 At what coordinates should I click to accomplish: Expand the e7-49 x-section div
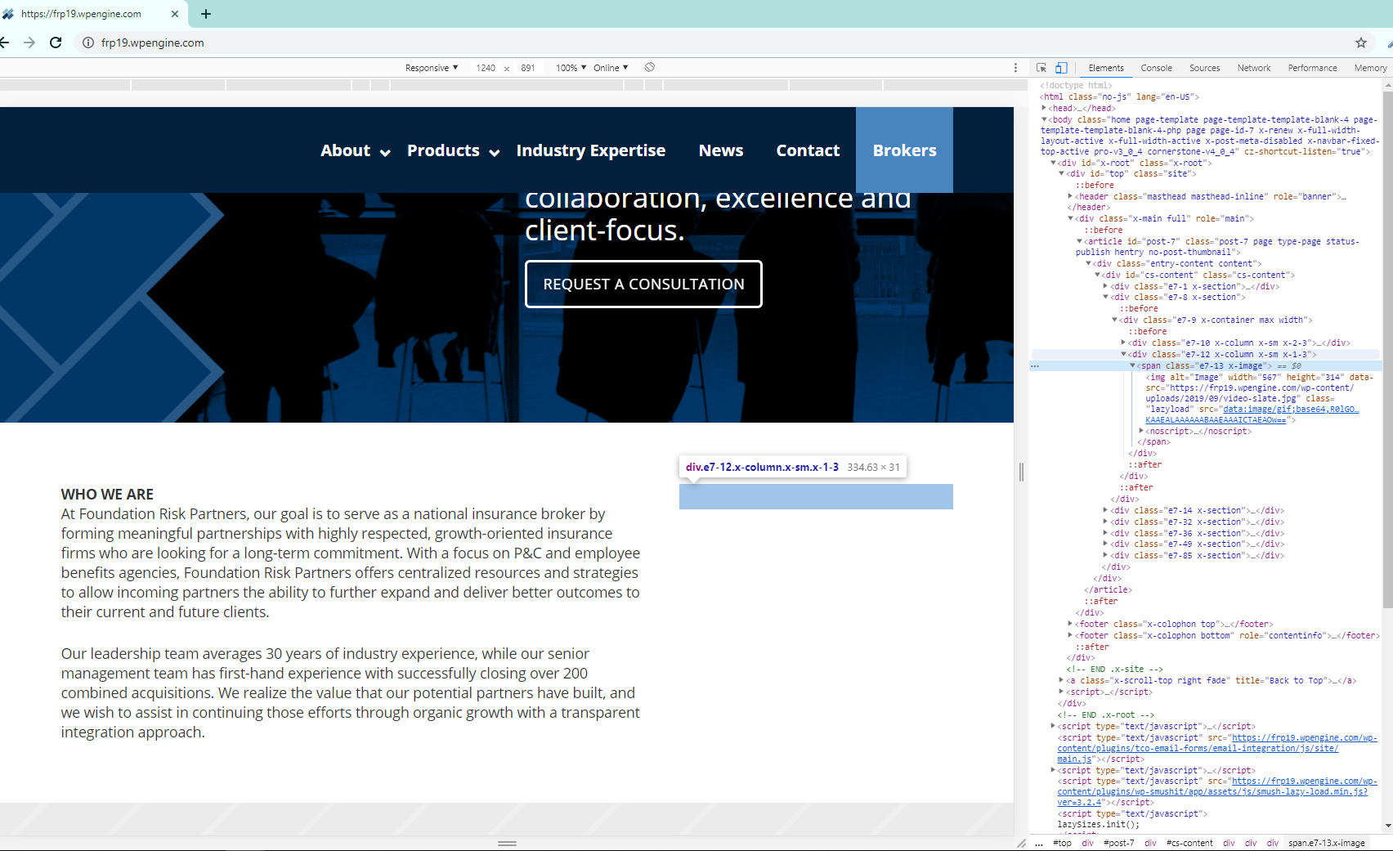coord(1105,544)
